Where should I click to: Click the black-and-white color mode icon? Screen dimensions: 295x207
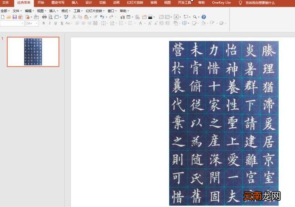point(150,17)
